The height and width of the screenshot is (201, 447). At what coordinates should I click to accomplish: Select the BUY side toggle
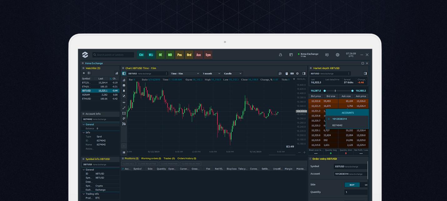tap(352, 185)
